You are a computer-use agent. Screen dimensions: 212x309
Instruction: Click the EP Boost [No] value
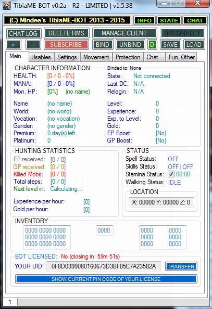[x=161, y=133]
